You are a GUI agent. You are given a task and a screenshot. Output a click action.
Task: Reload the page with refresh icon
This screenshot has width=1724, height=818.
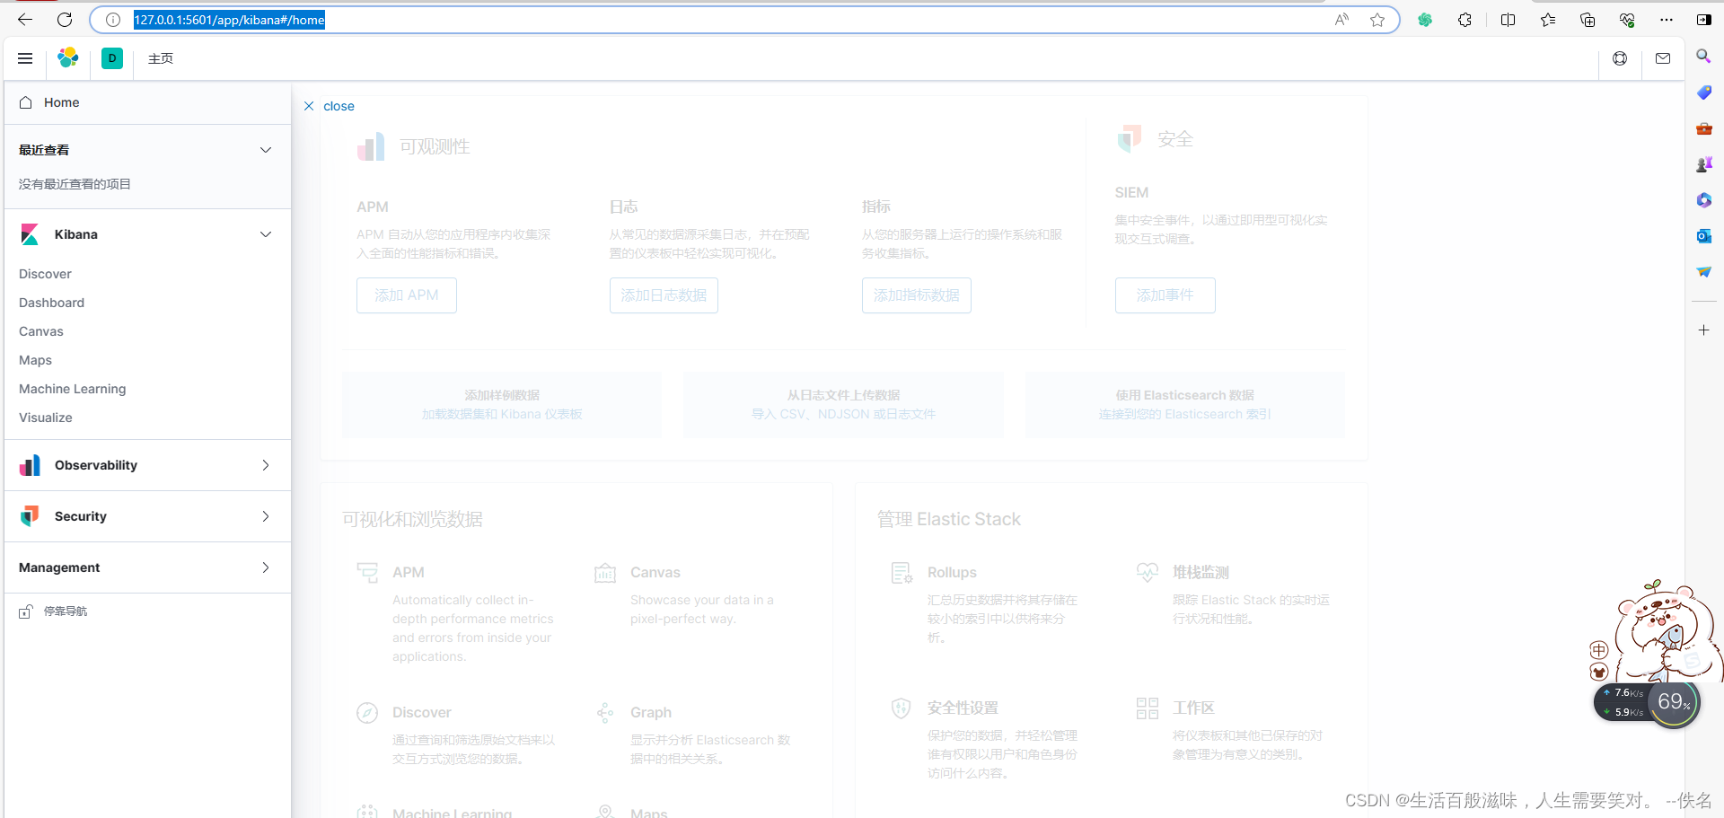click(65, 20)
